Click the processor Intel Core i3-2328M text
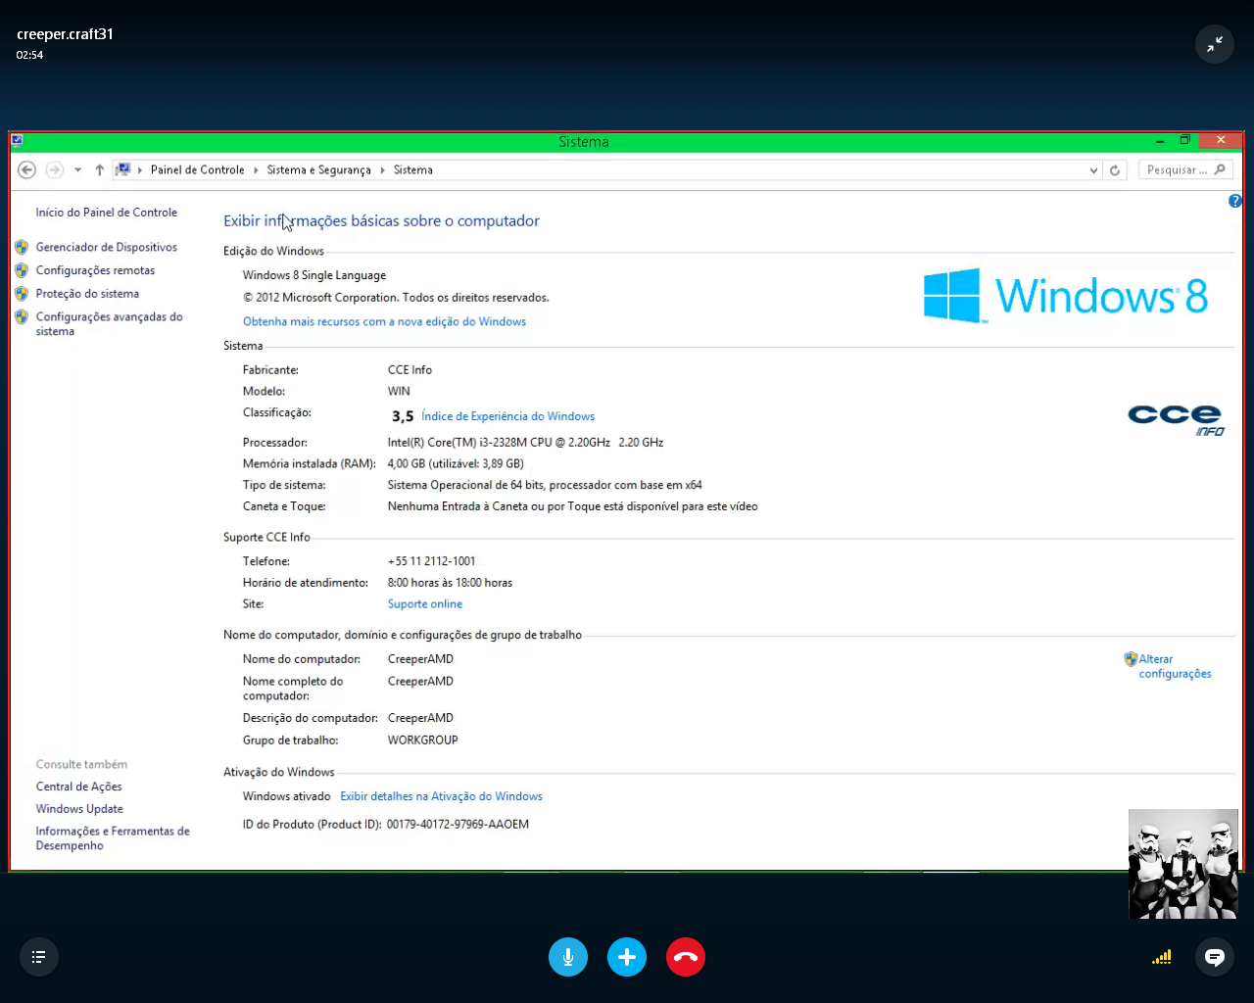Screen dimensions: 1254x1003 [x=525, y=443]
